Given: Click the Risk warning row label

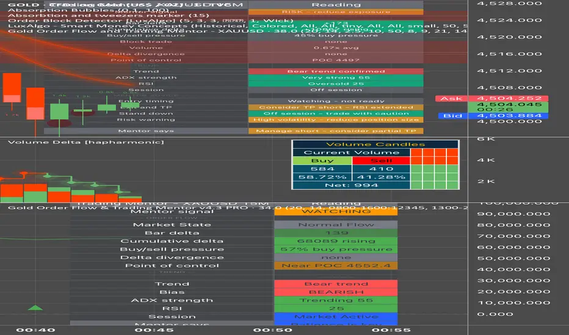Looking at the screenshot, I should pos(146,119).
